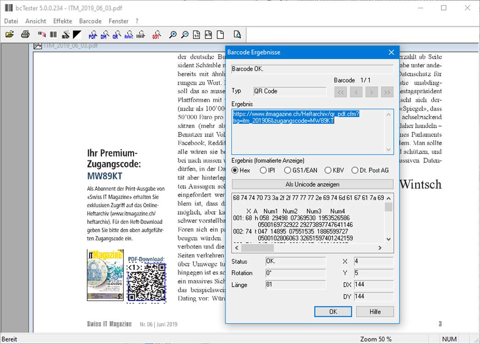This screenshot has width=480, height=344.
Task: Click Als Unicode anzeigen button
Action: click(313, 184)
